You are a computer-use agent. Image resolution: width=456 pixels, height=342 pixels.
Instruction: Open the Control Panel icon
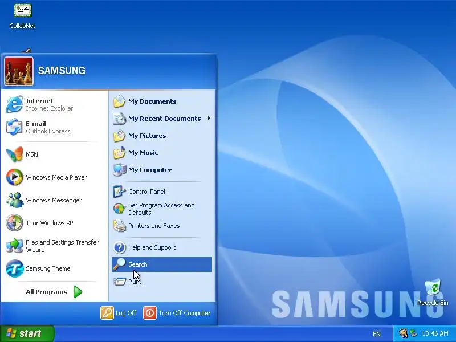(119, 192)
